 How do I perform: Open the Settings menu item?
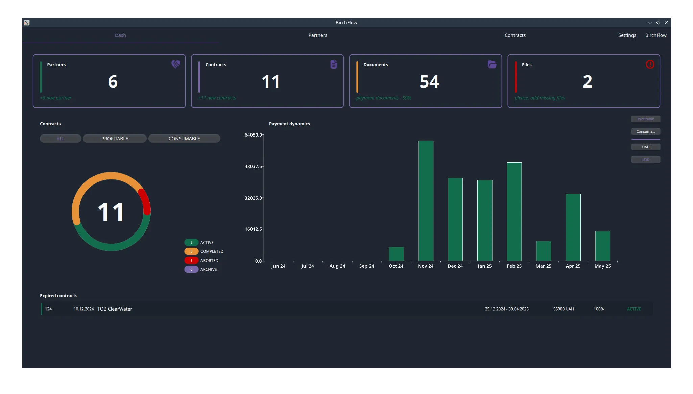627,35
